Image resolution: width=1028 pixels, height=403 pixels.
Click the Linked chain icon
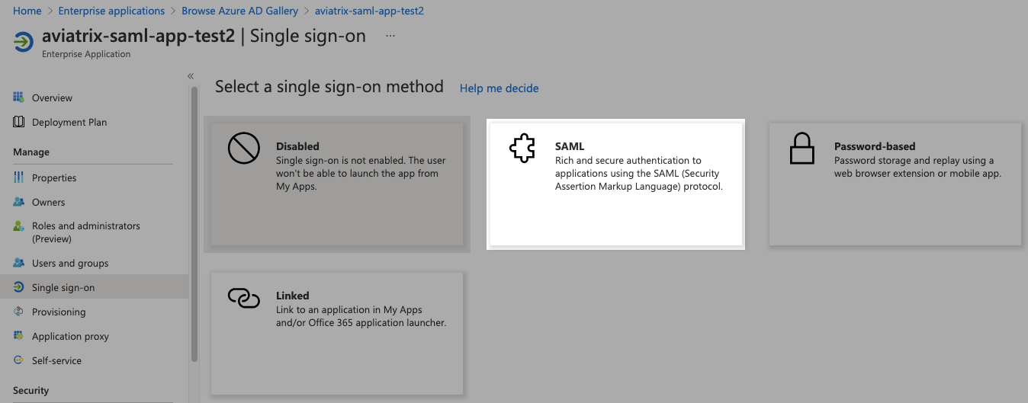(x=244, y=298)
